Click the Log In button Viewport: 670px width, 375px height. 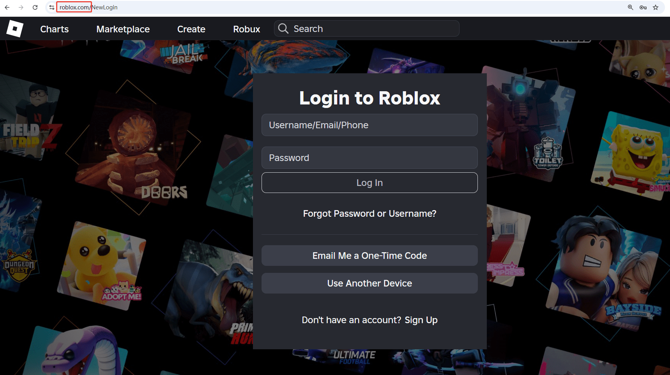click(x=369, y=183)
